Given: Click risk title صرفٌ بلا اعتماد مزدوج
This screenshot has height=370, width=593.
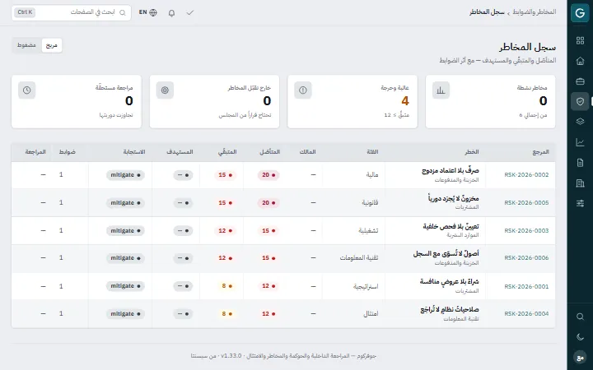Looking at the screenshot, I should pos(451,171).
